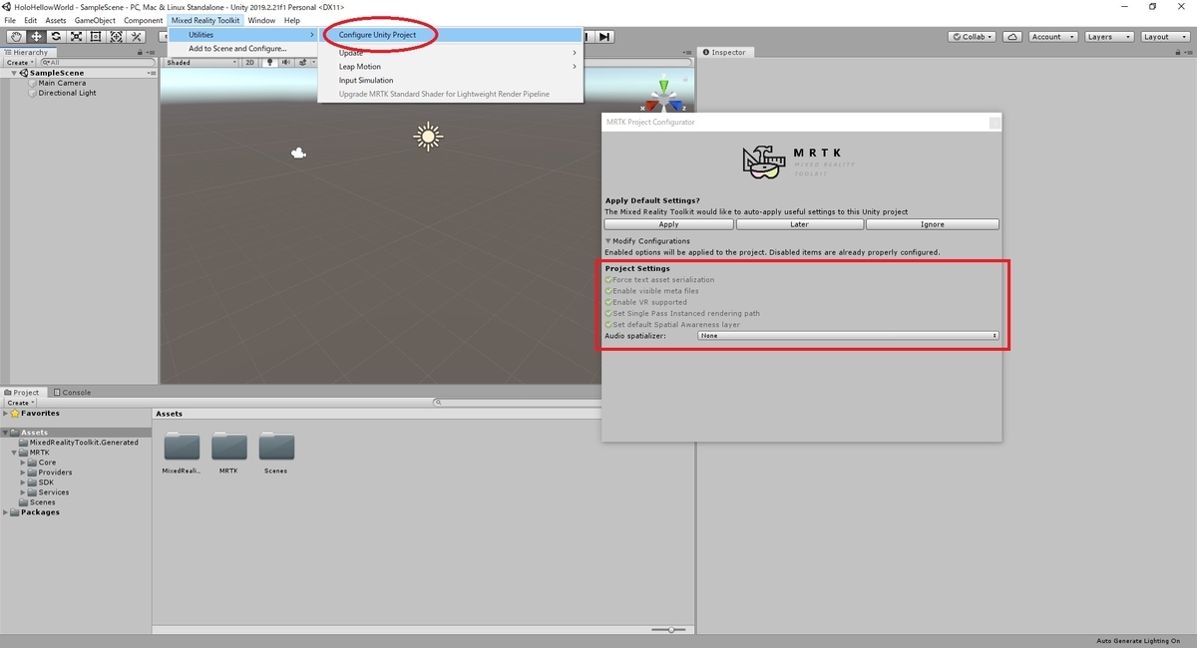Open the Scenes folder thumbnail in Assets

275,447
